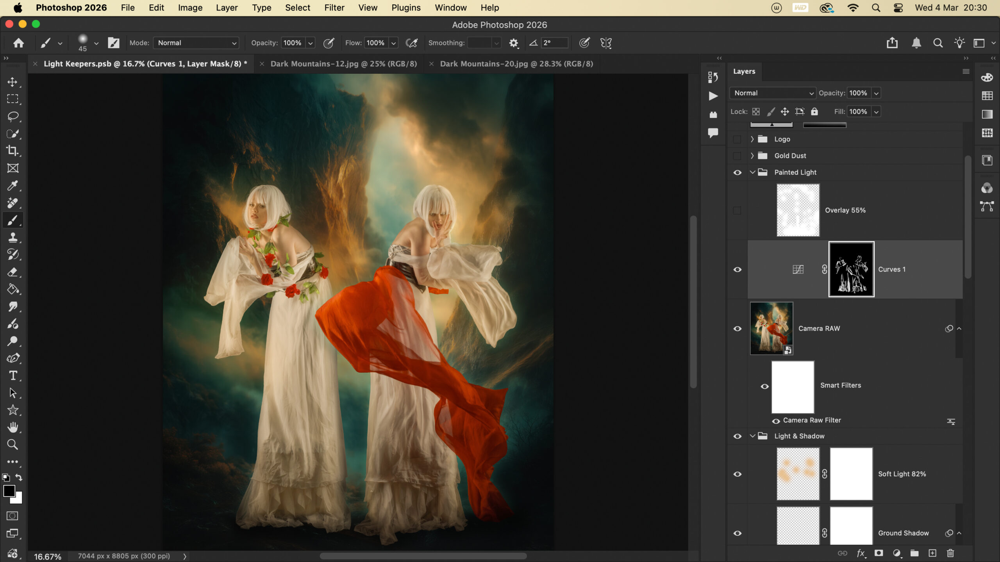
Task: Open the Filter menu
Action: (334, 8)
